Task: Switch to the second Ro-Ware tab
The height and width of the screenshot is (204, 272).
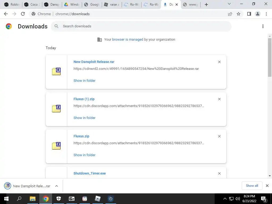Action: [x=151, y=5]
